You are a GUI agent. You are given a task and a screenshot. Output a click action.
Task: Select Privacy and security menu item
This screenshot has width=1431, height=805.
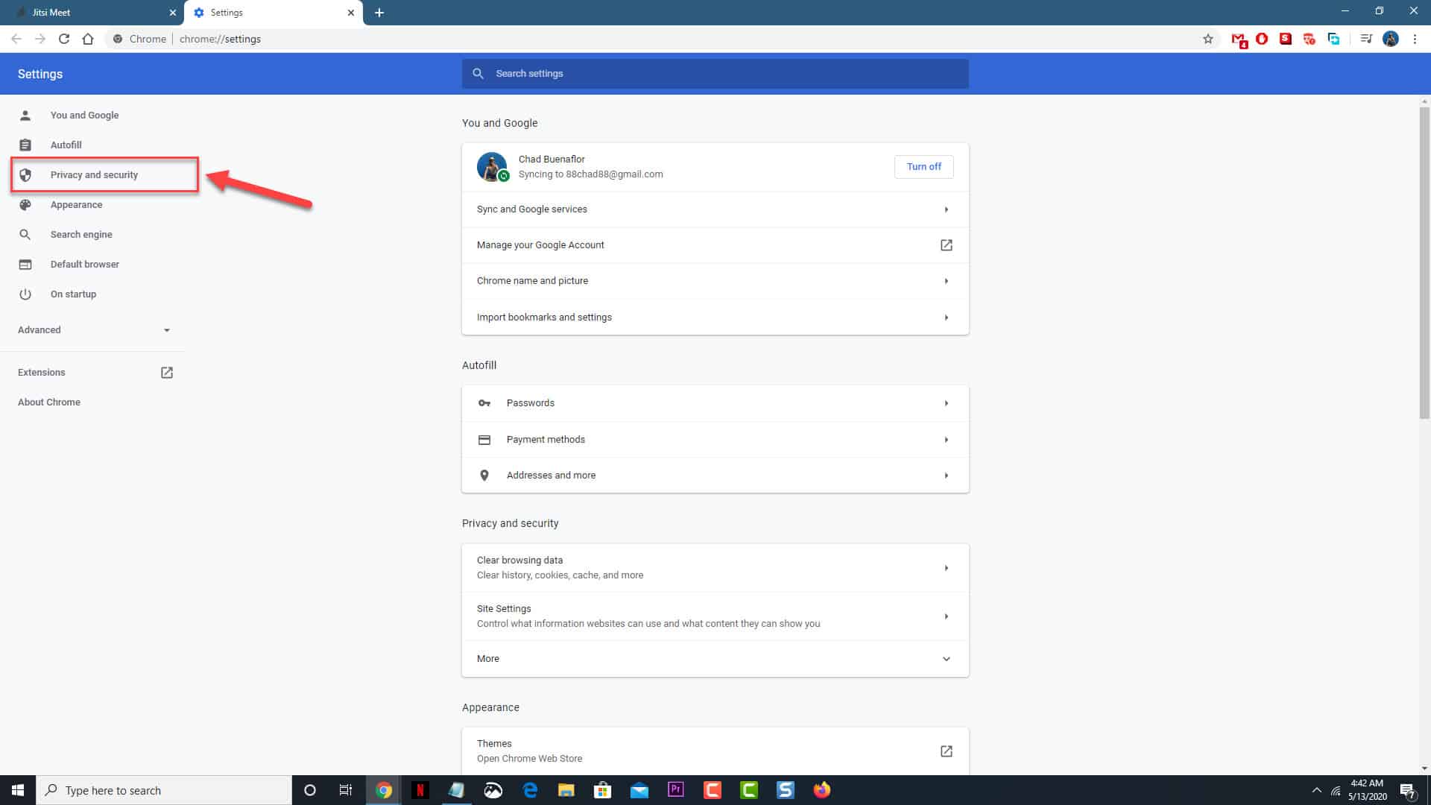93,174
